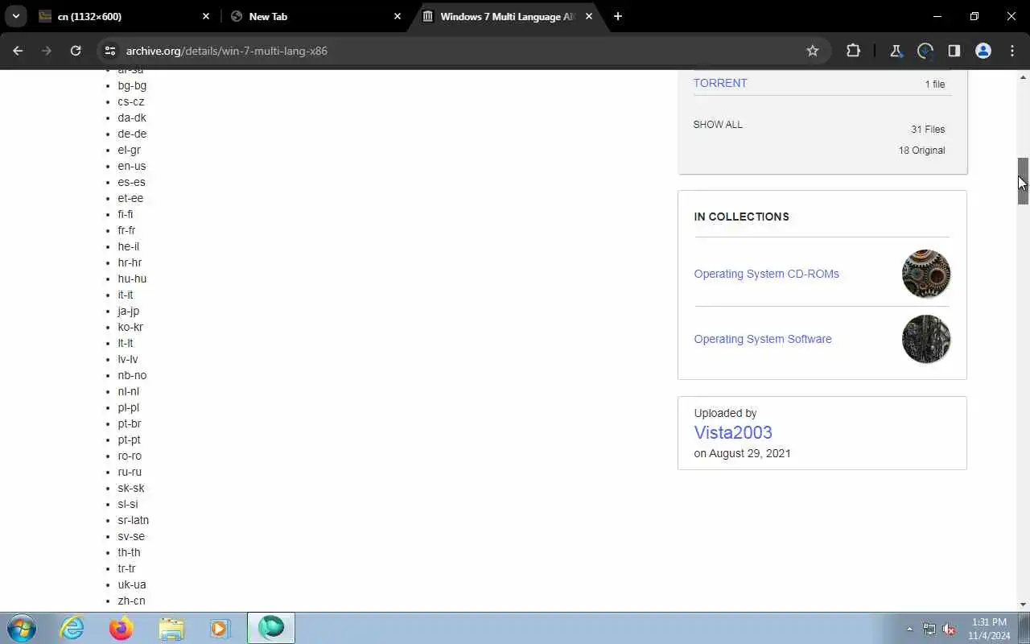
Task: Open the Windows Start button
Action: (x=21, y=628)
